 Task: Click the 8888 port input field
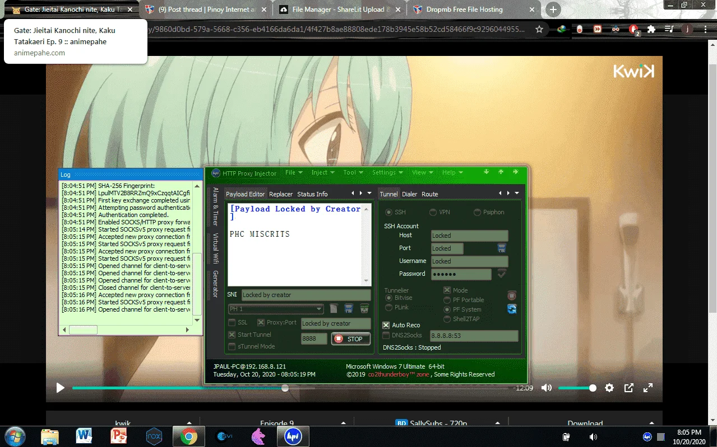[x=314, y=338]
